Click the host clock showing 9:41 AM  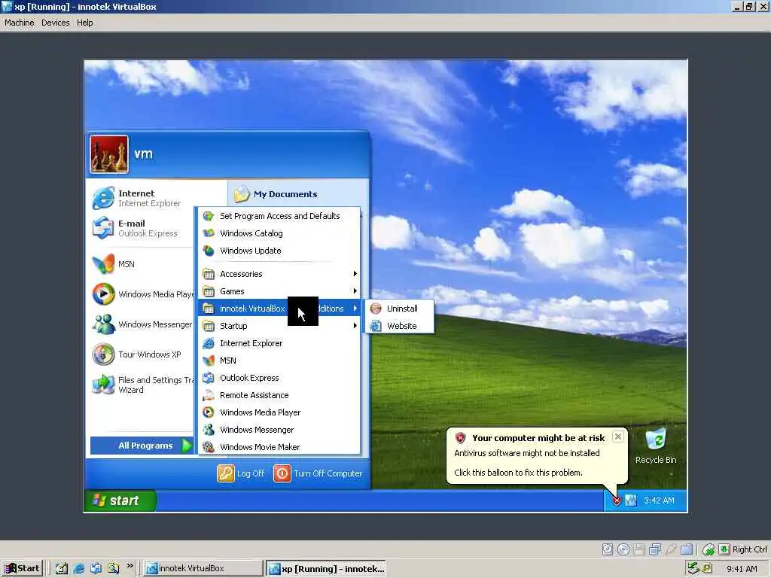742,569
